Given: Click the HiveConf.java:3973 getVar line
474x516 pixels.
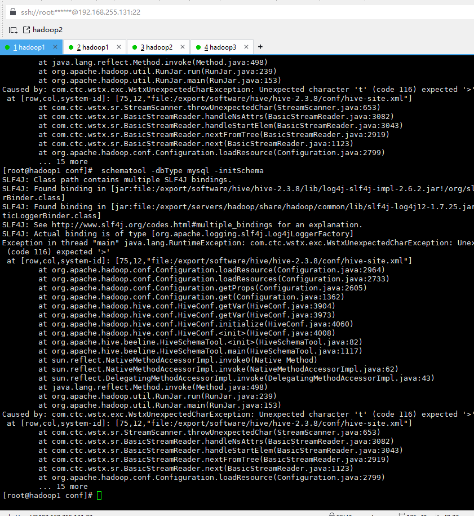Looking at the screenshot, I should tap(187, 315).
